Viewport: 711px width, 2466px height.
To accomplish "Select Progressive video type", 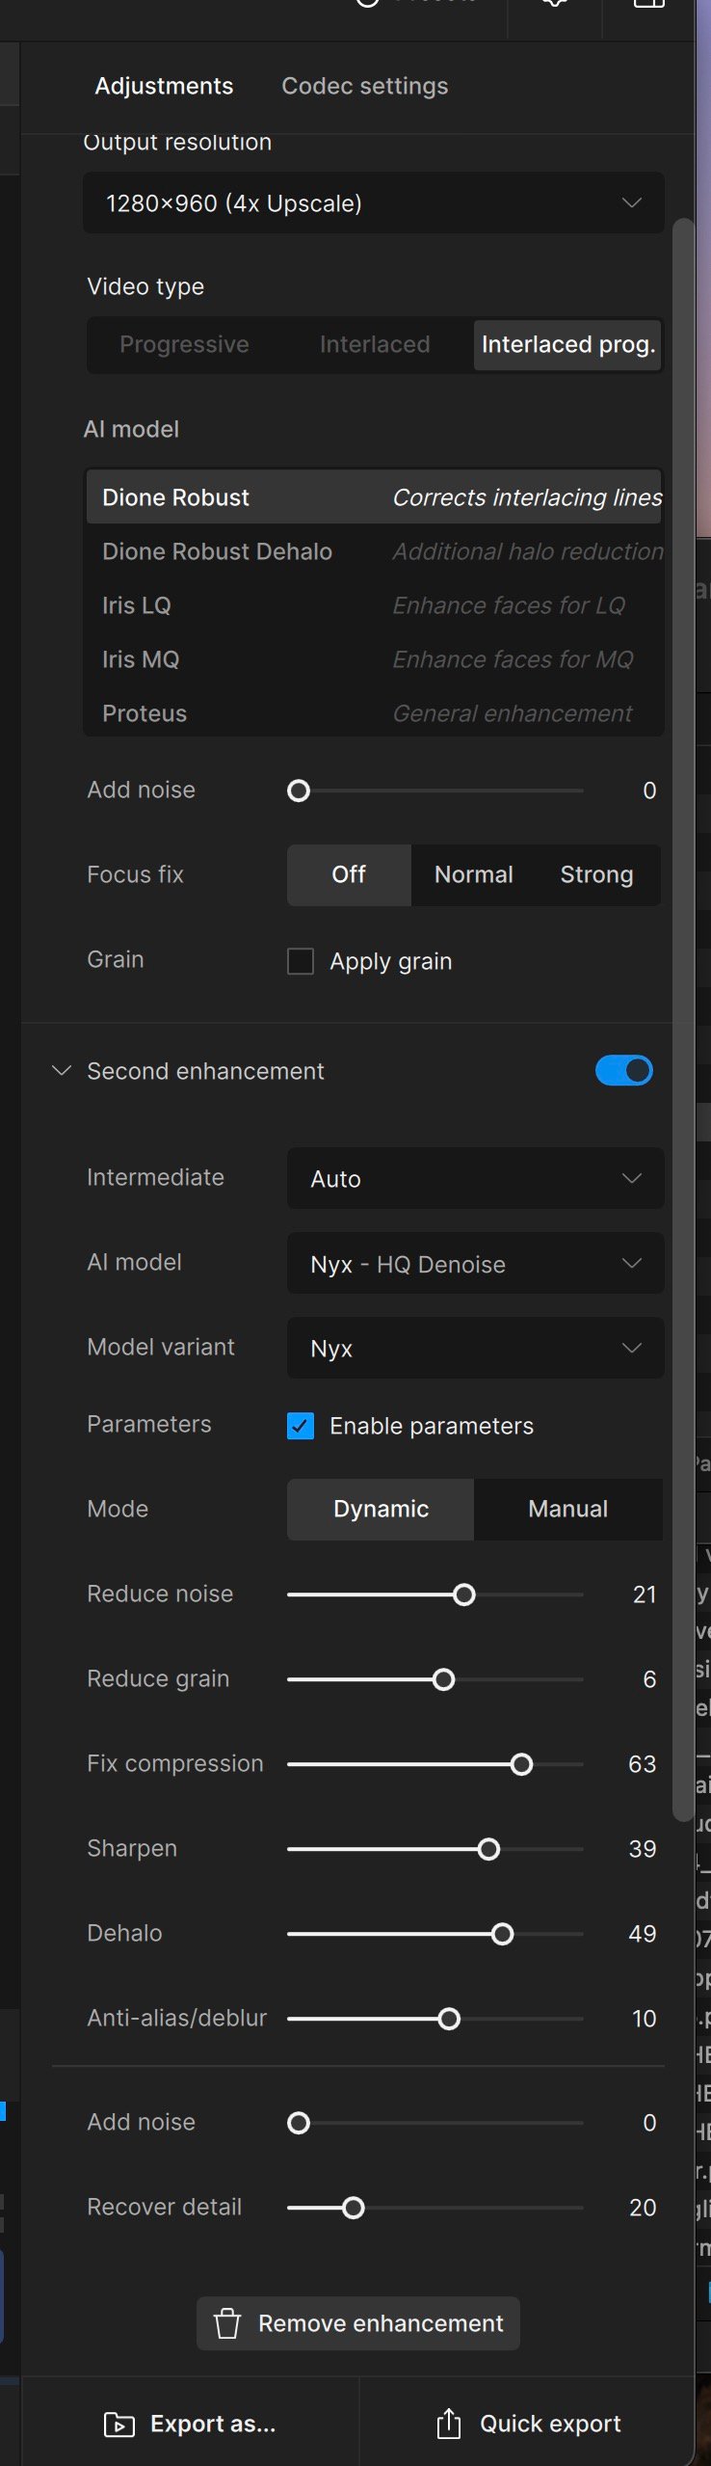I will pos(184,345).
